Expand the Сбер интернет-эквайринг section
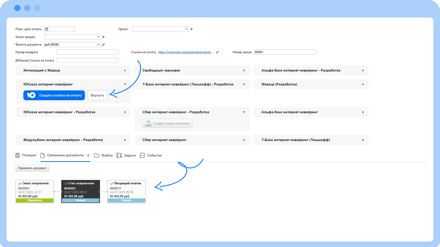The width and height of the screenshot is (440, 247). [192, 140]
